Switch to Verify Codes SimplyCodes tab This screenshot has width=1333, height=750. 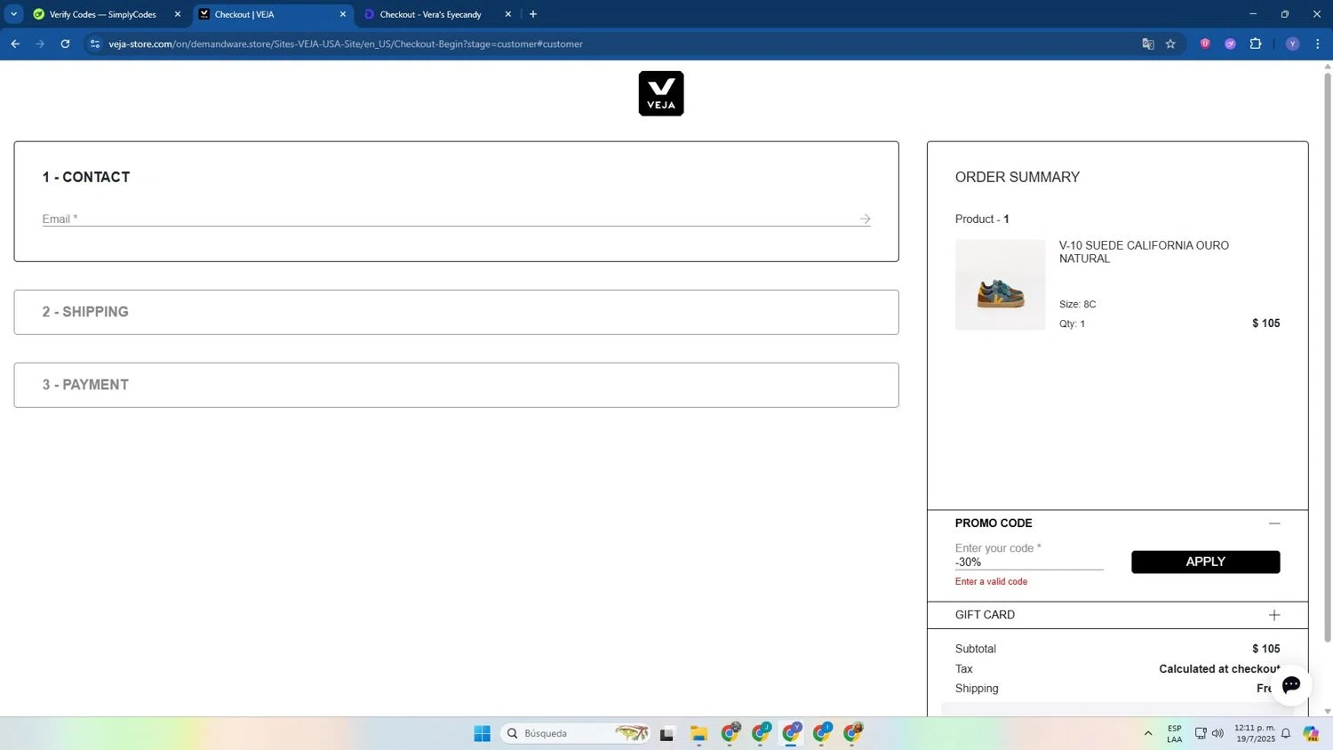(105, 14)
